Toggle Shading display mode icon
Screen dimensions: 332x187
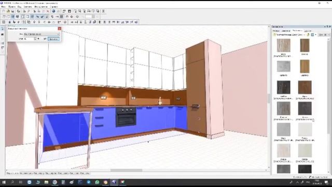[32, 17]
